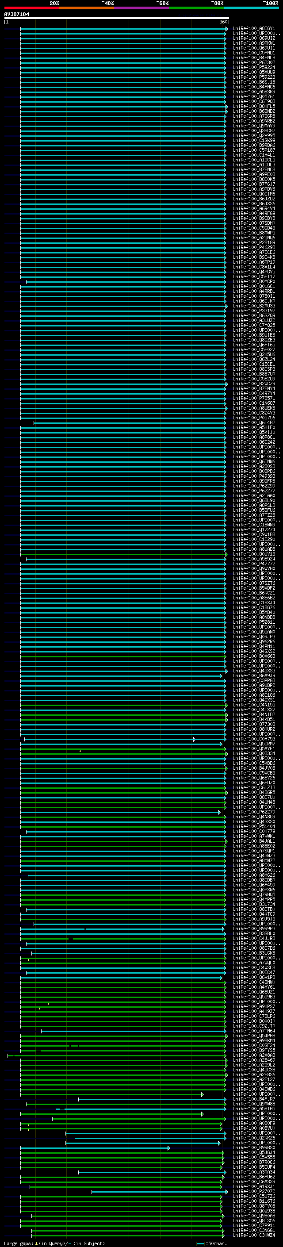
Task: Click the purple ~60% legend color segment
Action: click(x=142, y=8)
